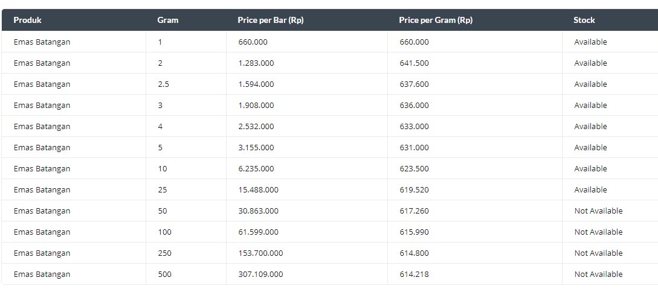Select the 61.599.000 bar price
This screenshot has height=292, width=658.
[258, 232]
